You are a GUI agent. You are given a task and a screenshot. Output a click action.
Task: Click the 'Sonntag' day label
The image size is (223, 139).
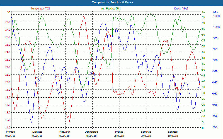click(173, 132)
